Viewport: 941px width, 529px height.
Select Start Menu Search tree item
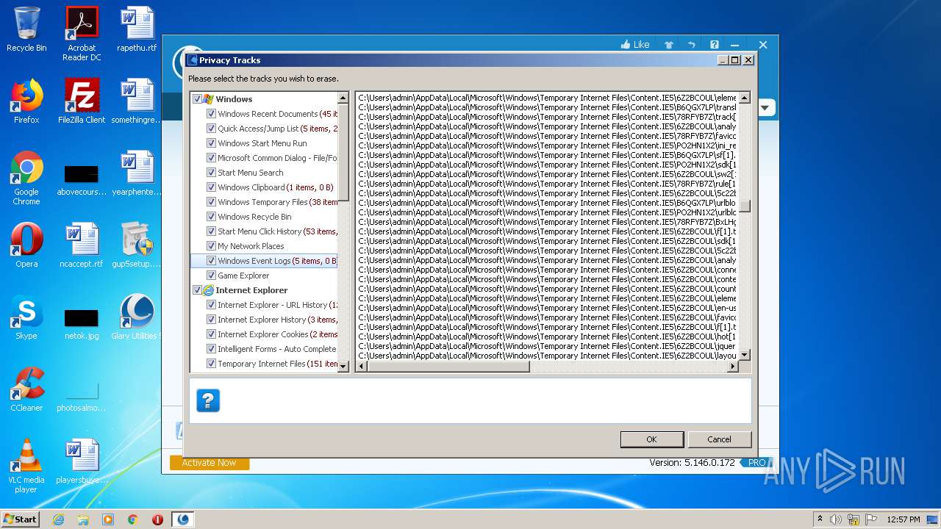pyautogui.click(x=250, y=173)
